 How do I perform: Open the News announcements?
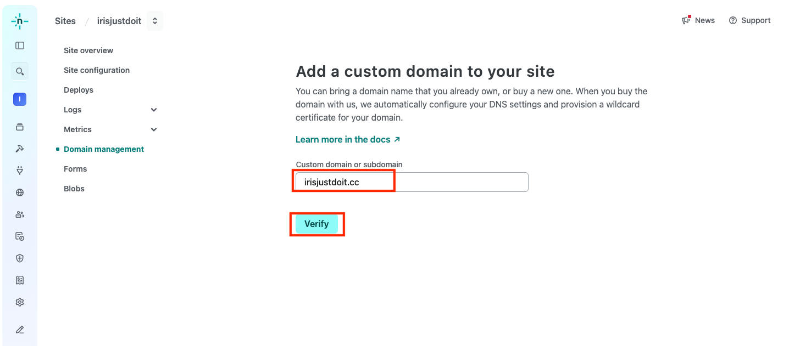[x=698, y=20]
